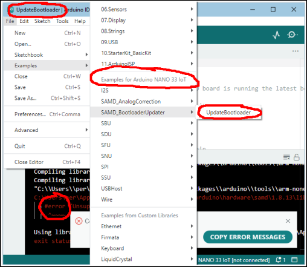Expand 08.Strings examples

[143, 31]
